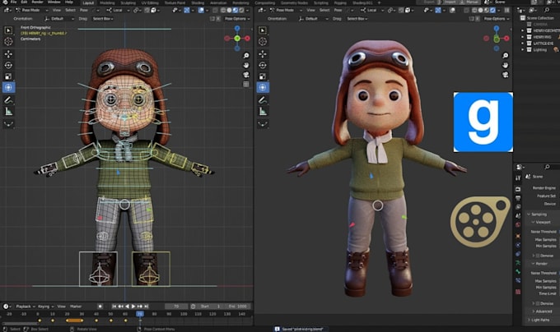Toggle camera view icon in right viewport
The height and width of the screenshot is (332, 560).
[505, 75]
